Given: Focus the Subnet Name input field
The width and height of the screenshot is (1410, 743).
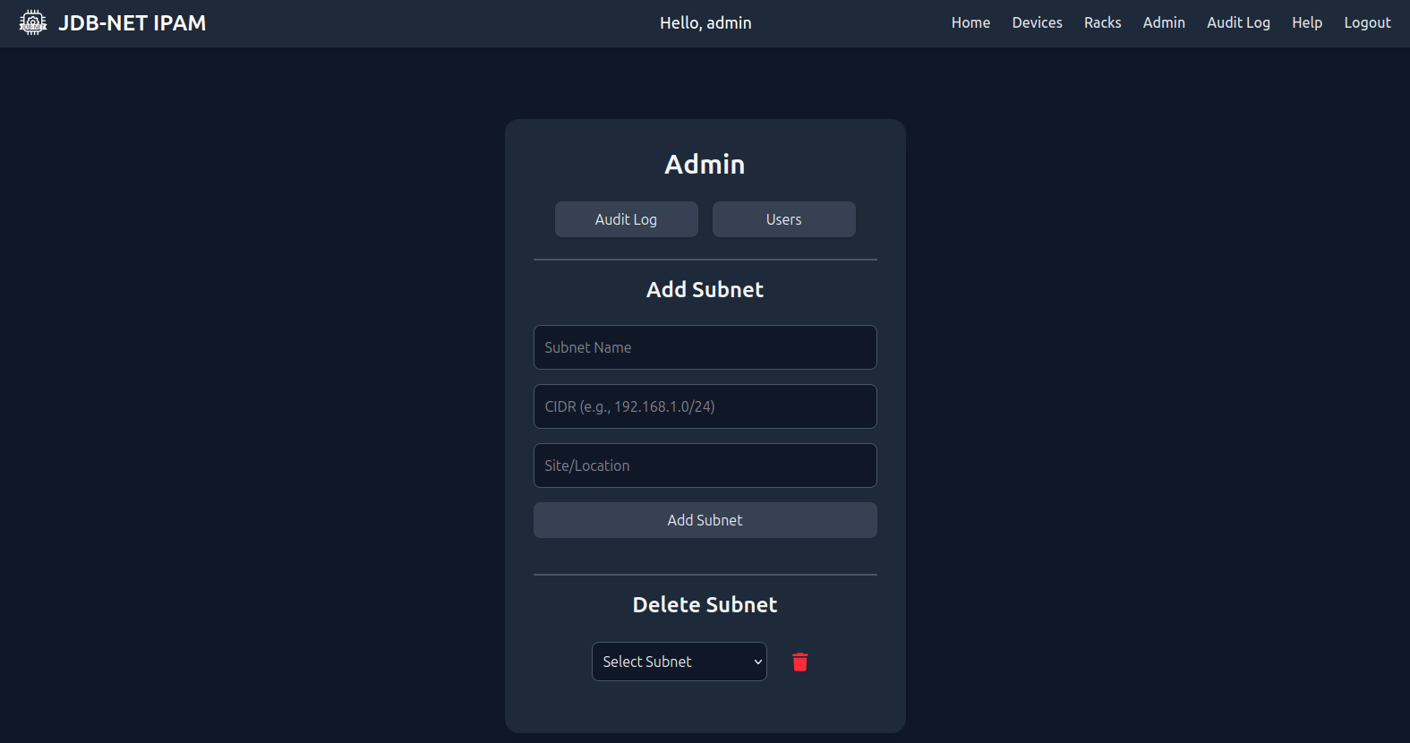Looking at the screenshot, I should (705, 347).
